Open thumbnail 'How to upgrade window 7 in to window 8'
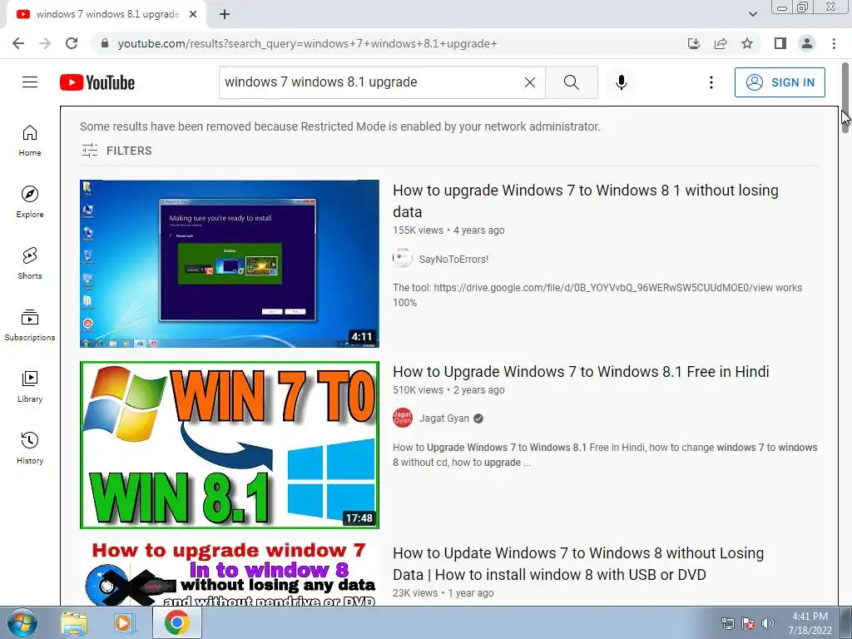Viewport: 852px width, 639px height. (230, 574)
